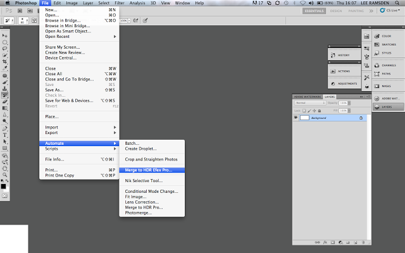Click the delete layer trash icon
This screenshot has height=253, width=405.
click(x=363, y=242)
